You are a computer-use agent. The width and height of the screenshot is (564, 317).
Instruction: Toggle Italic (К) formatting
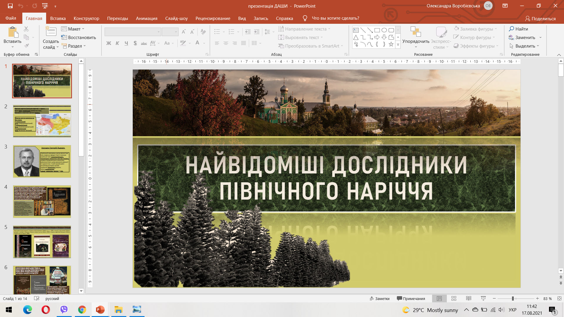click(117, 43)
